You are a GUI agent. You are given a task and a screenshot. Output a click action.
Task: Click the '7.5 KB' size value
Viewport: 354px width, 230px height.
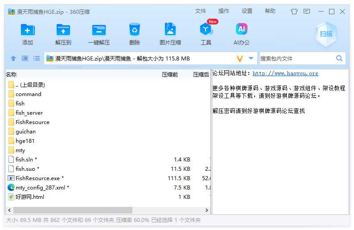[x=182, y=187]
